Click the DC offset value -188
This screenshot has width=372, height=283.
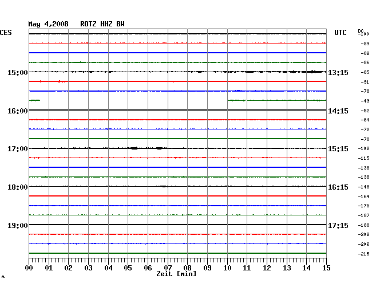[363, 225]
